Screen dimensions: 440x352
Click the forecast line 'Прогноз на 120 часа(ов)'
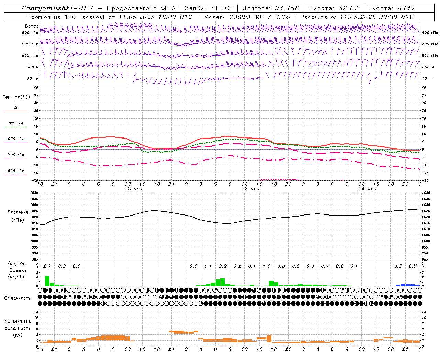pyautogui.click(x=66, y=17)
